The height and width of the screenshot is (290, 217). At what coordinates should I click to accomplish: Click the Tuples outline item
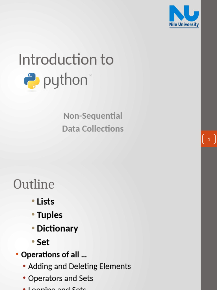pyautogui.click(x=50, y=215)
